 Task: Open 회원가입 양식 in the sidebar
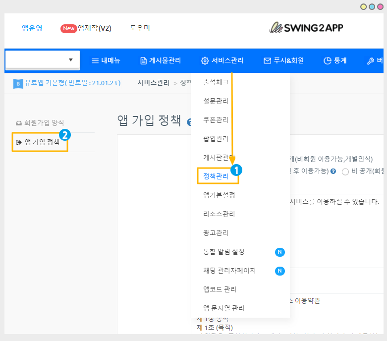point(44,122)
